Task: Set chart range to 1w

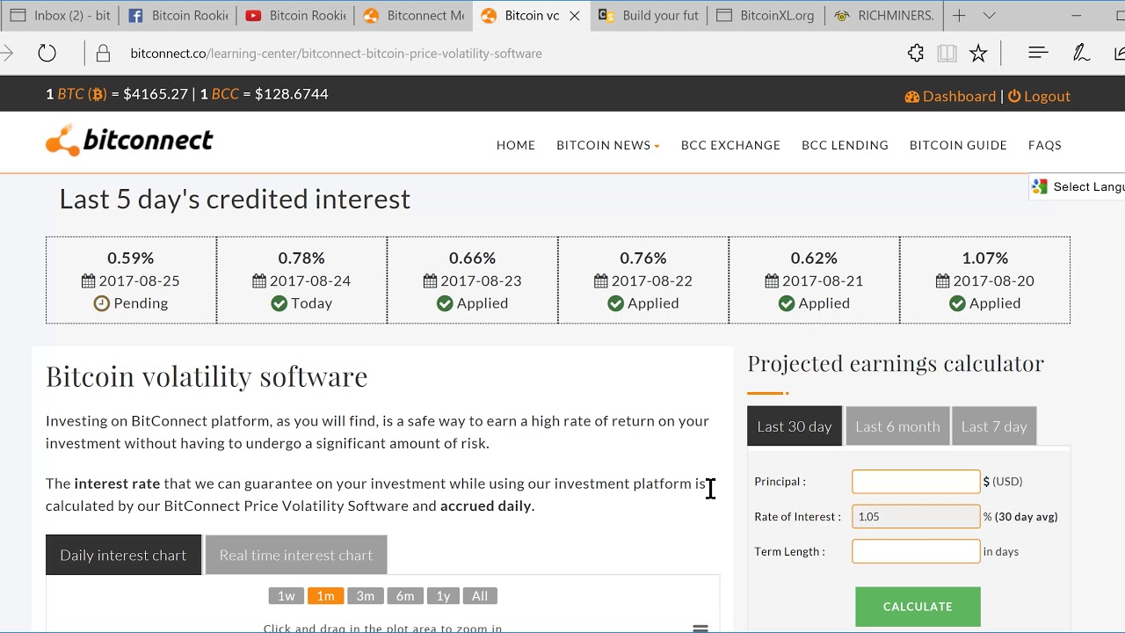Action: click(287, 596)
